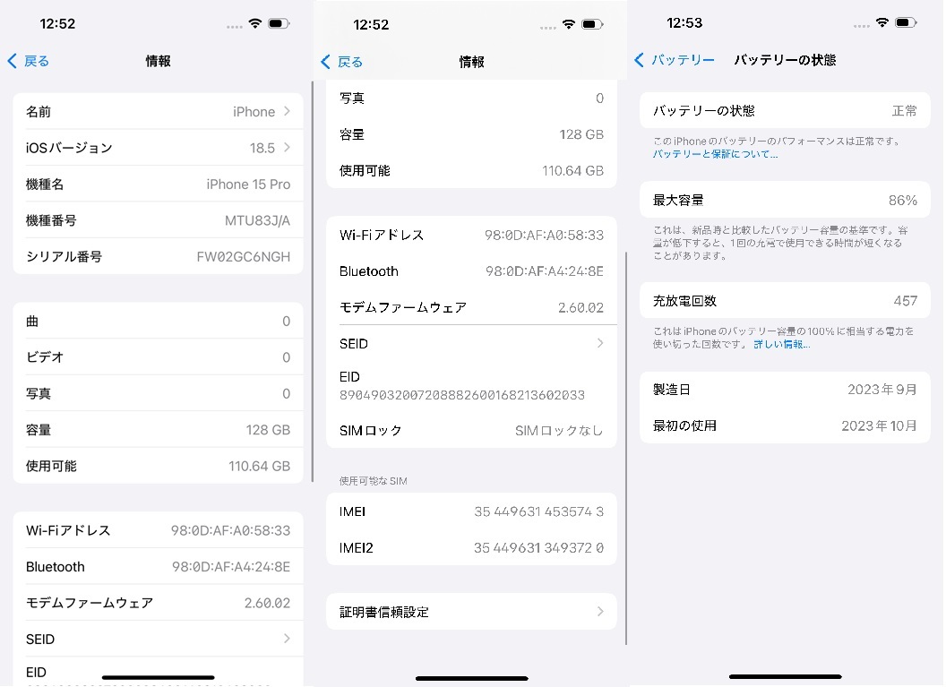Open the iOSバージョン 18.5 row
The width and height of the screenshot is (946, 687).
(158, 148)
